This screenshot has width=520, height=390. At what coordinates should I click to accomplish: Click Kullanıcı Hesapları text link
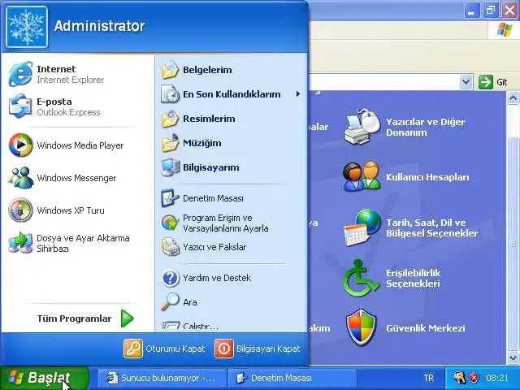click(x=427, y=177)
